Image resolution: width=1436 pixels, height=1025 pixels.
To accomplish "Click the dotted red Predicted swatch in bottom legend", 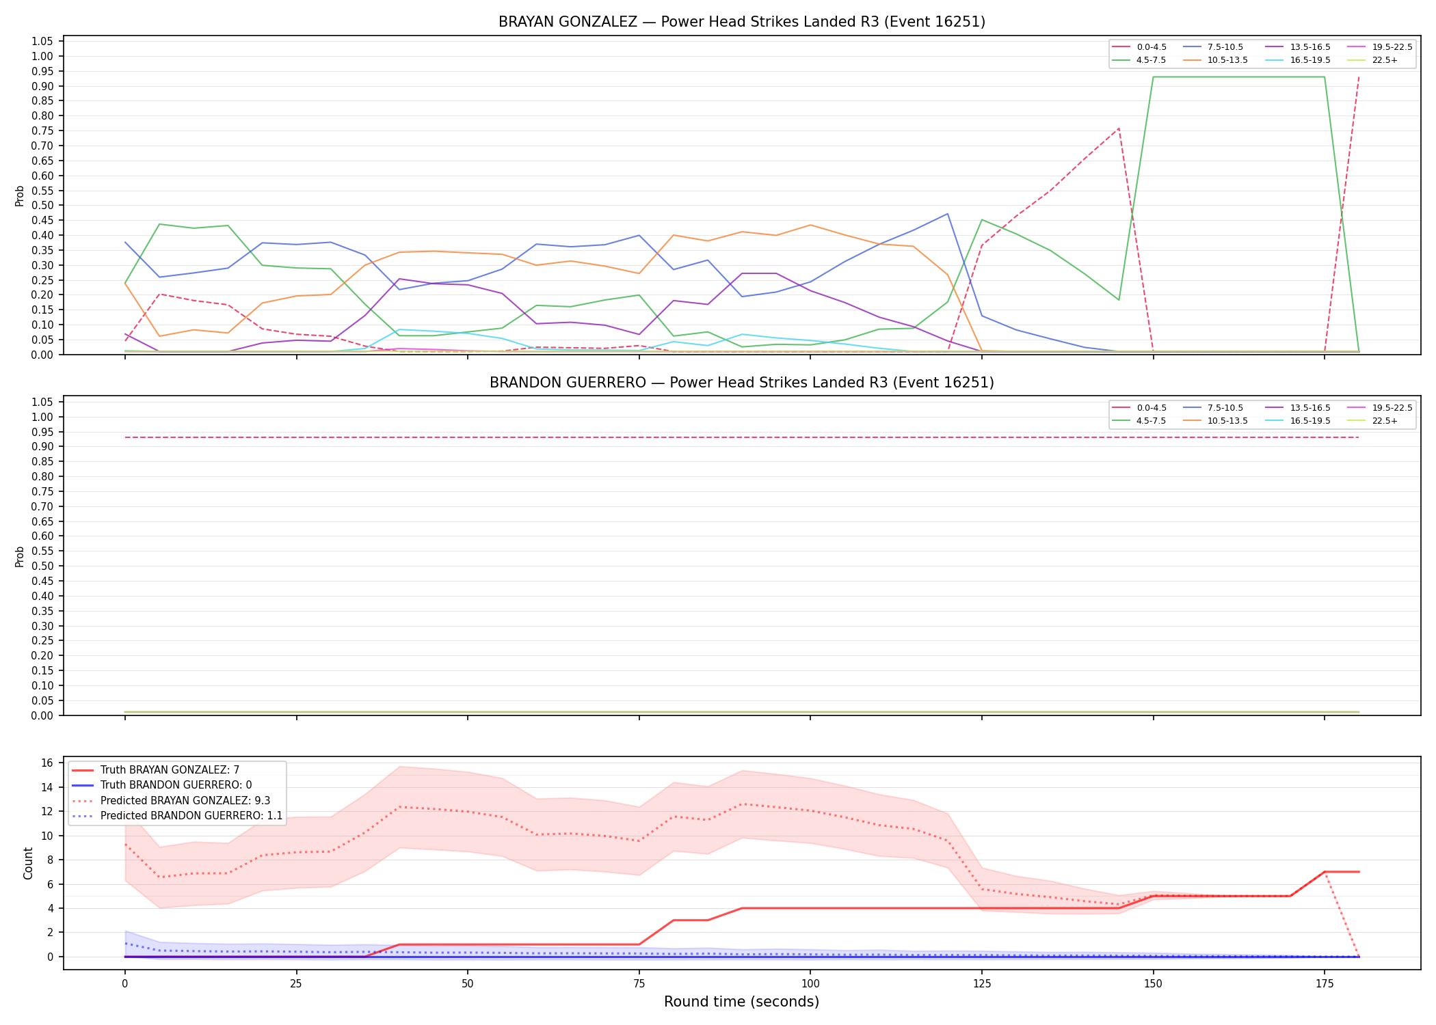I will (83, 801).
